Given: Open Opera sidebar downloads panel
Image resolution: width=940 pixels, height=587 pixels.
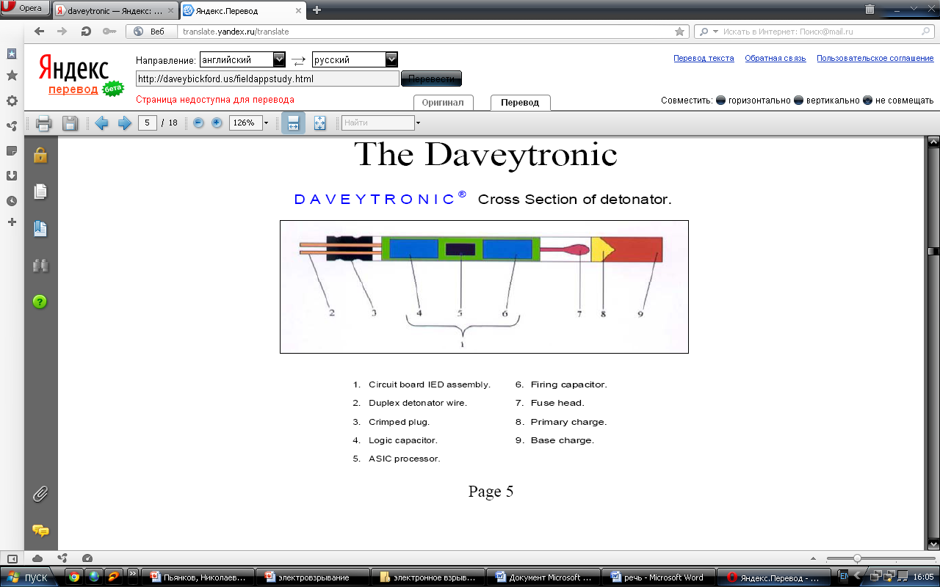Looking at the screenshot, I should [x=12, y=175].
